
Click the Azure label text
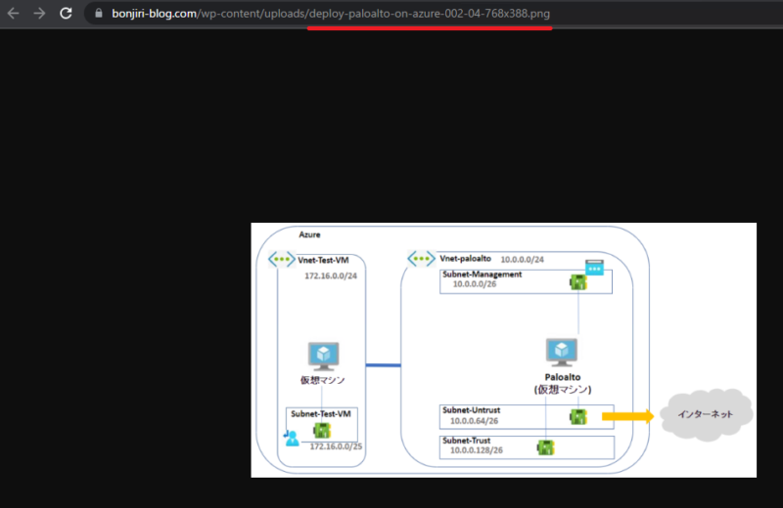(x=309, y=234)
